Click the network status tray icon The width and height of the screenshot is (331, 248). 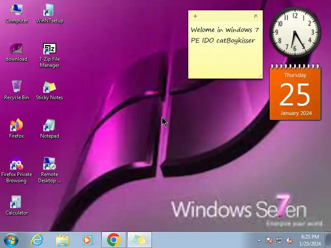click(279, 240)
